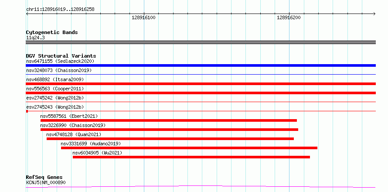Select the RefSeq Genes track title
Screen dimensions: 388x192
(x=44, y=178)
